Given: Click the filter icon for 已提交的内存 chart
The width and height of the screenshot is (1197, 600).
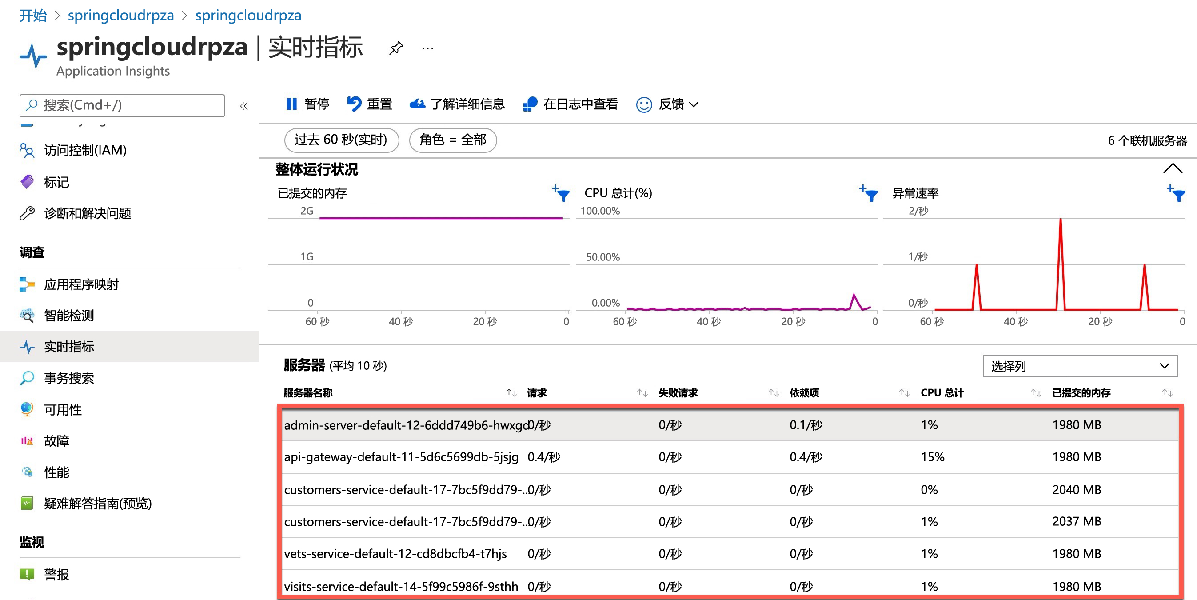Looking at the screenshot, I should [561, 193].
